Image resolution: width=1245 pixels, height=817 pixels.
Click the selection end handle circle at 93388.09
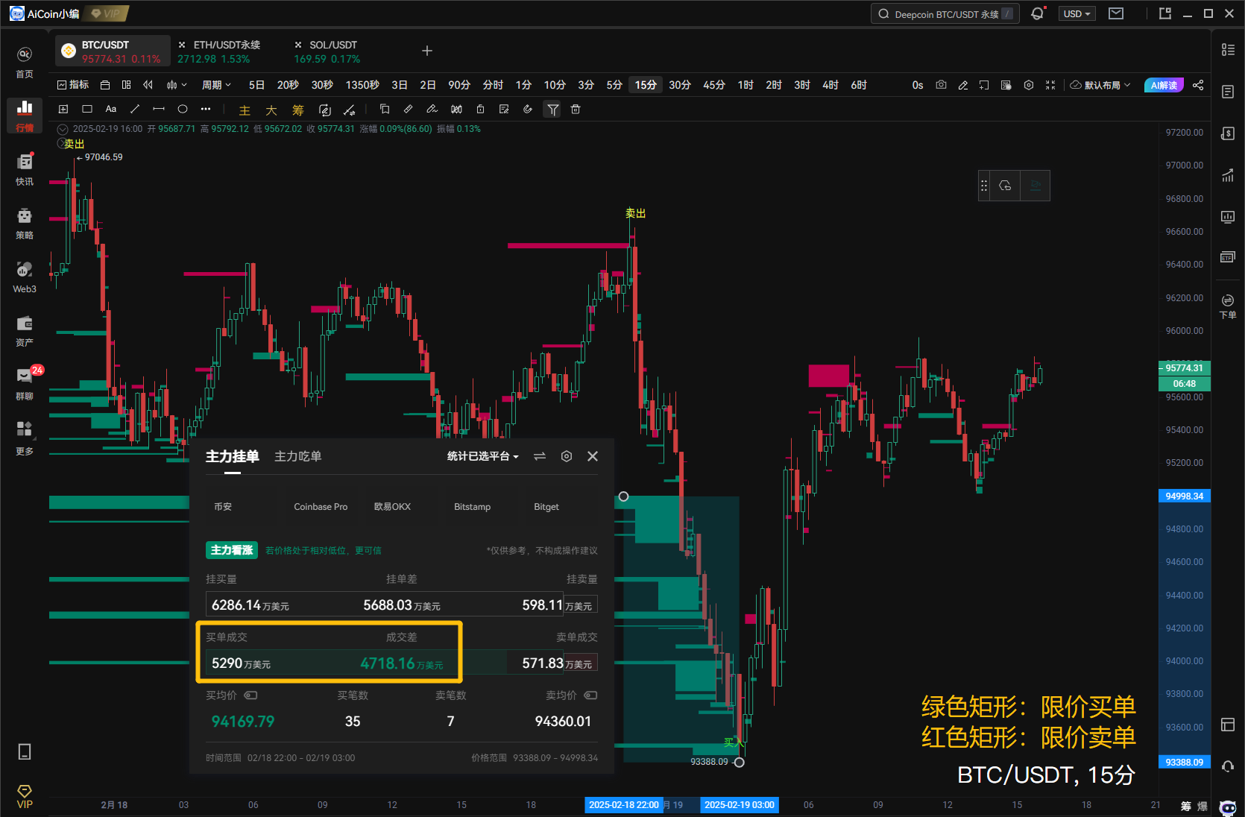(740, 762)
